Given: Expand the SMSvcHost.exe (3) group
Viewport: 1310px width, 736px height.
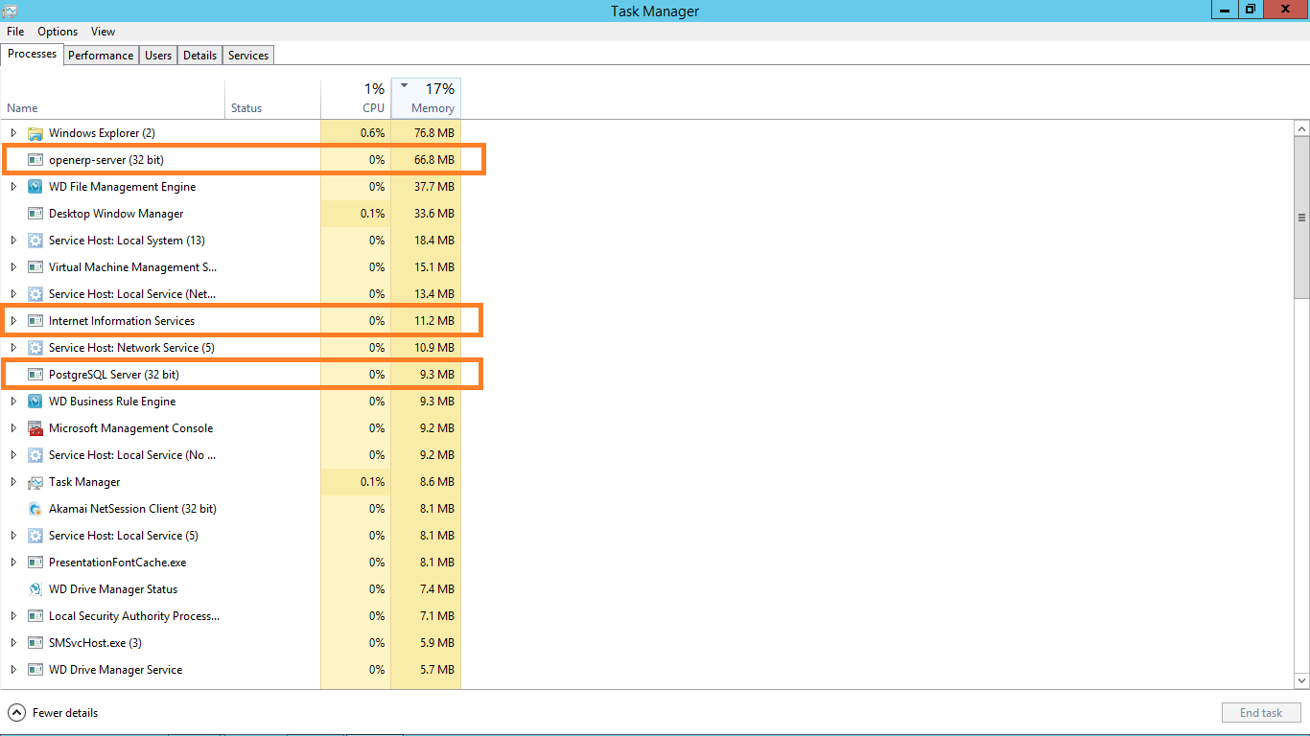Looking at the screenshot, I should coord(13,643).
